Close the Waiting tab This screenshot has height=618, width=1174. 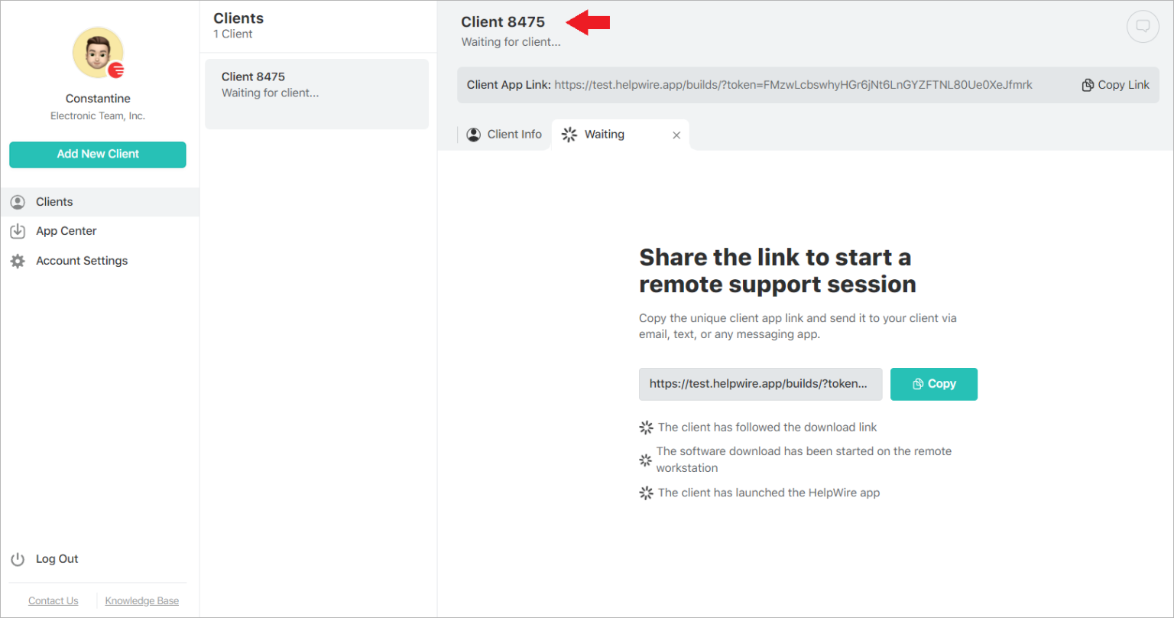[676, 135]
